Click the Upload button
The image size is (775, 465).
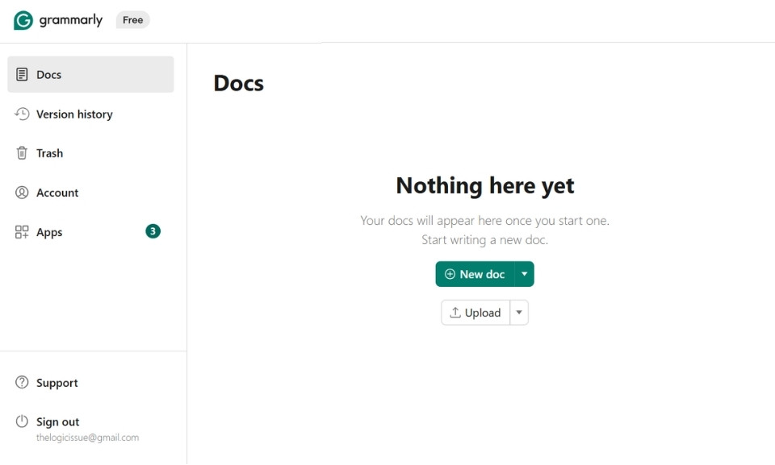click(x=475, y=313)
